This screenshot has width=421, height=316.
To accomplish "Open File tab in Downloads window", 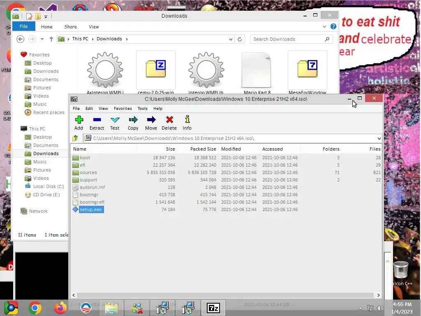I will 23,26.
